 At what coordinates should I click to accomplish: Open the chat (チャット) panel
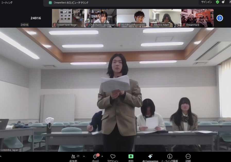click(96, 157)
